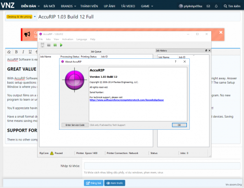The height and width of the screenshot is (188, 244).
Task: Expand the BRANDS dropdown arrow
Action: tap(75, 6)
